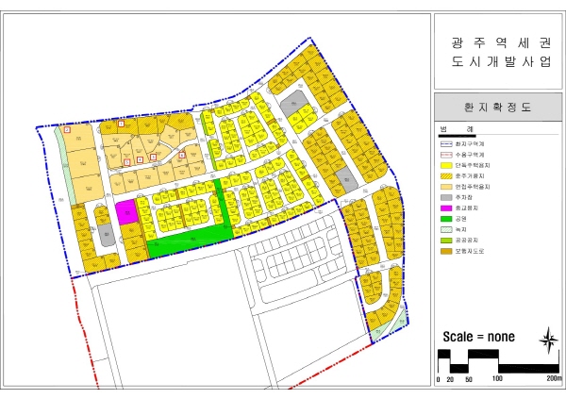Click the 환지확정도 title header
The image size is (566, 399).
(497, 108)
